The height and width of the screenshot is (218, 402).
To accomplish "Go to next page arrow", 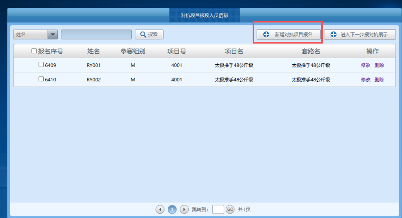I will pos(184,209).
